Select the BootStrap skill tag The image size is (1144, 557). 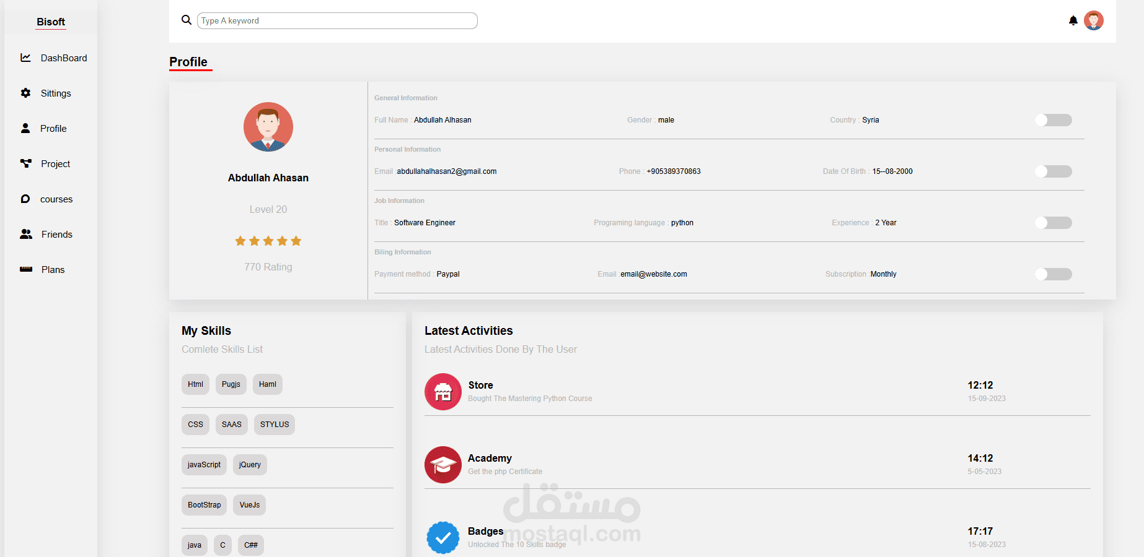point(204,505)
